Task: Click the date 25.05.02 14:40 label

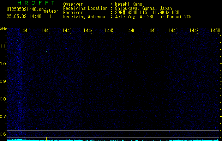Action: 24,17
